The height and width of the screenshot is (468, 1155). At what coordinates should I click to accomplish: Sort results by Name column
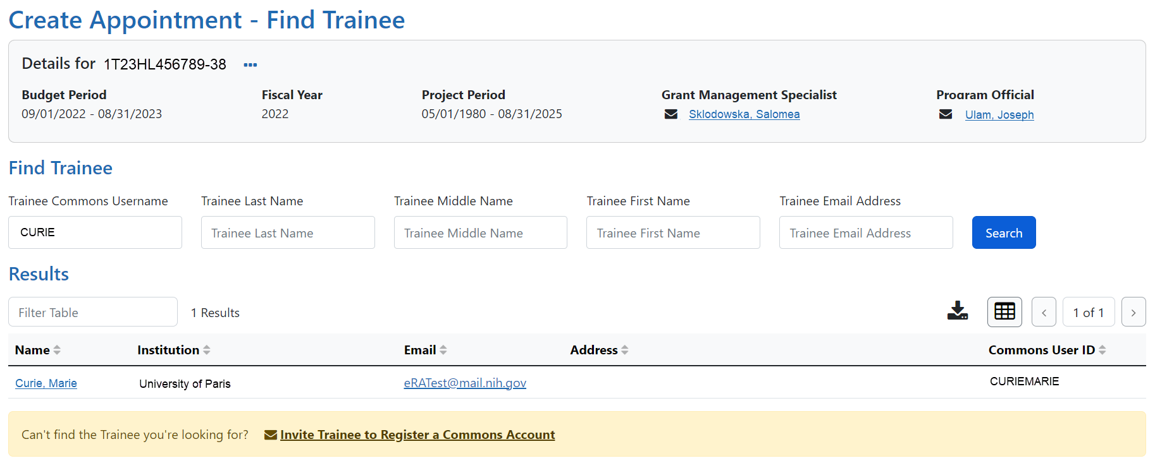57,350
